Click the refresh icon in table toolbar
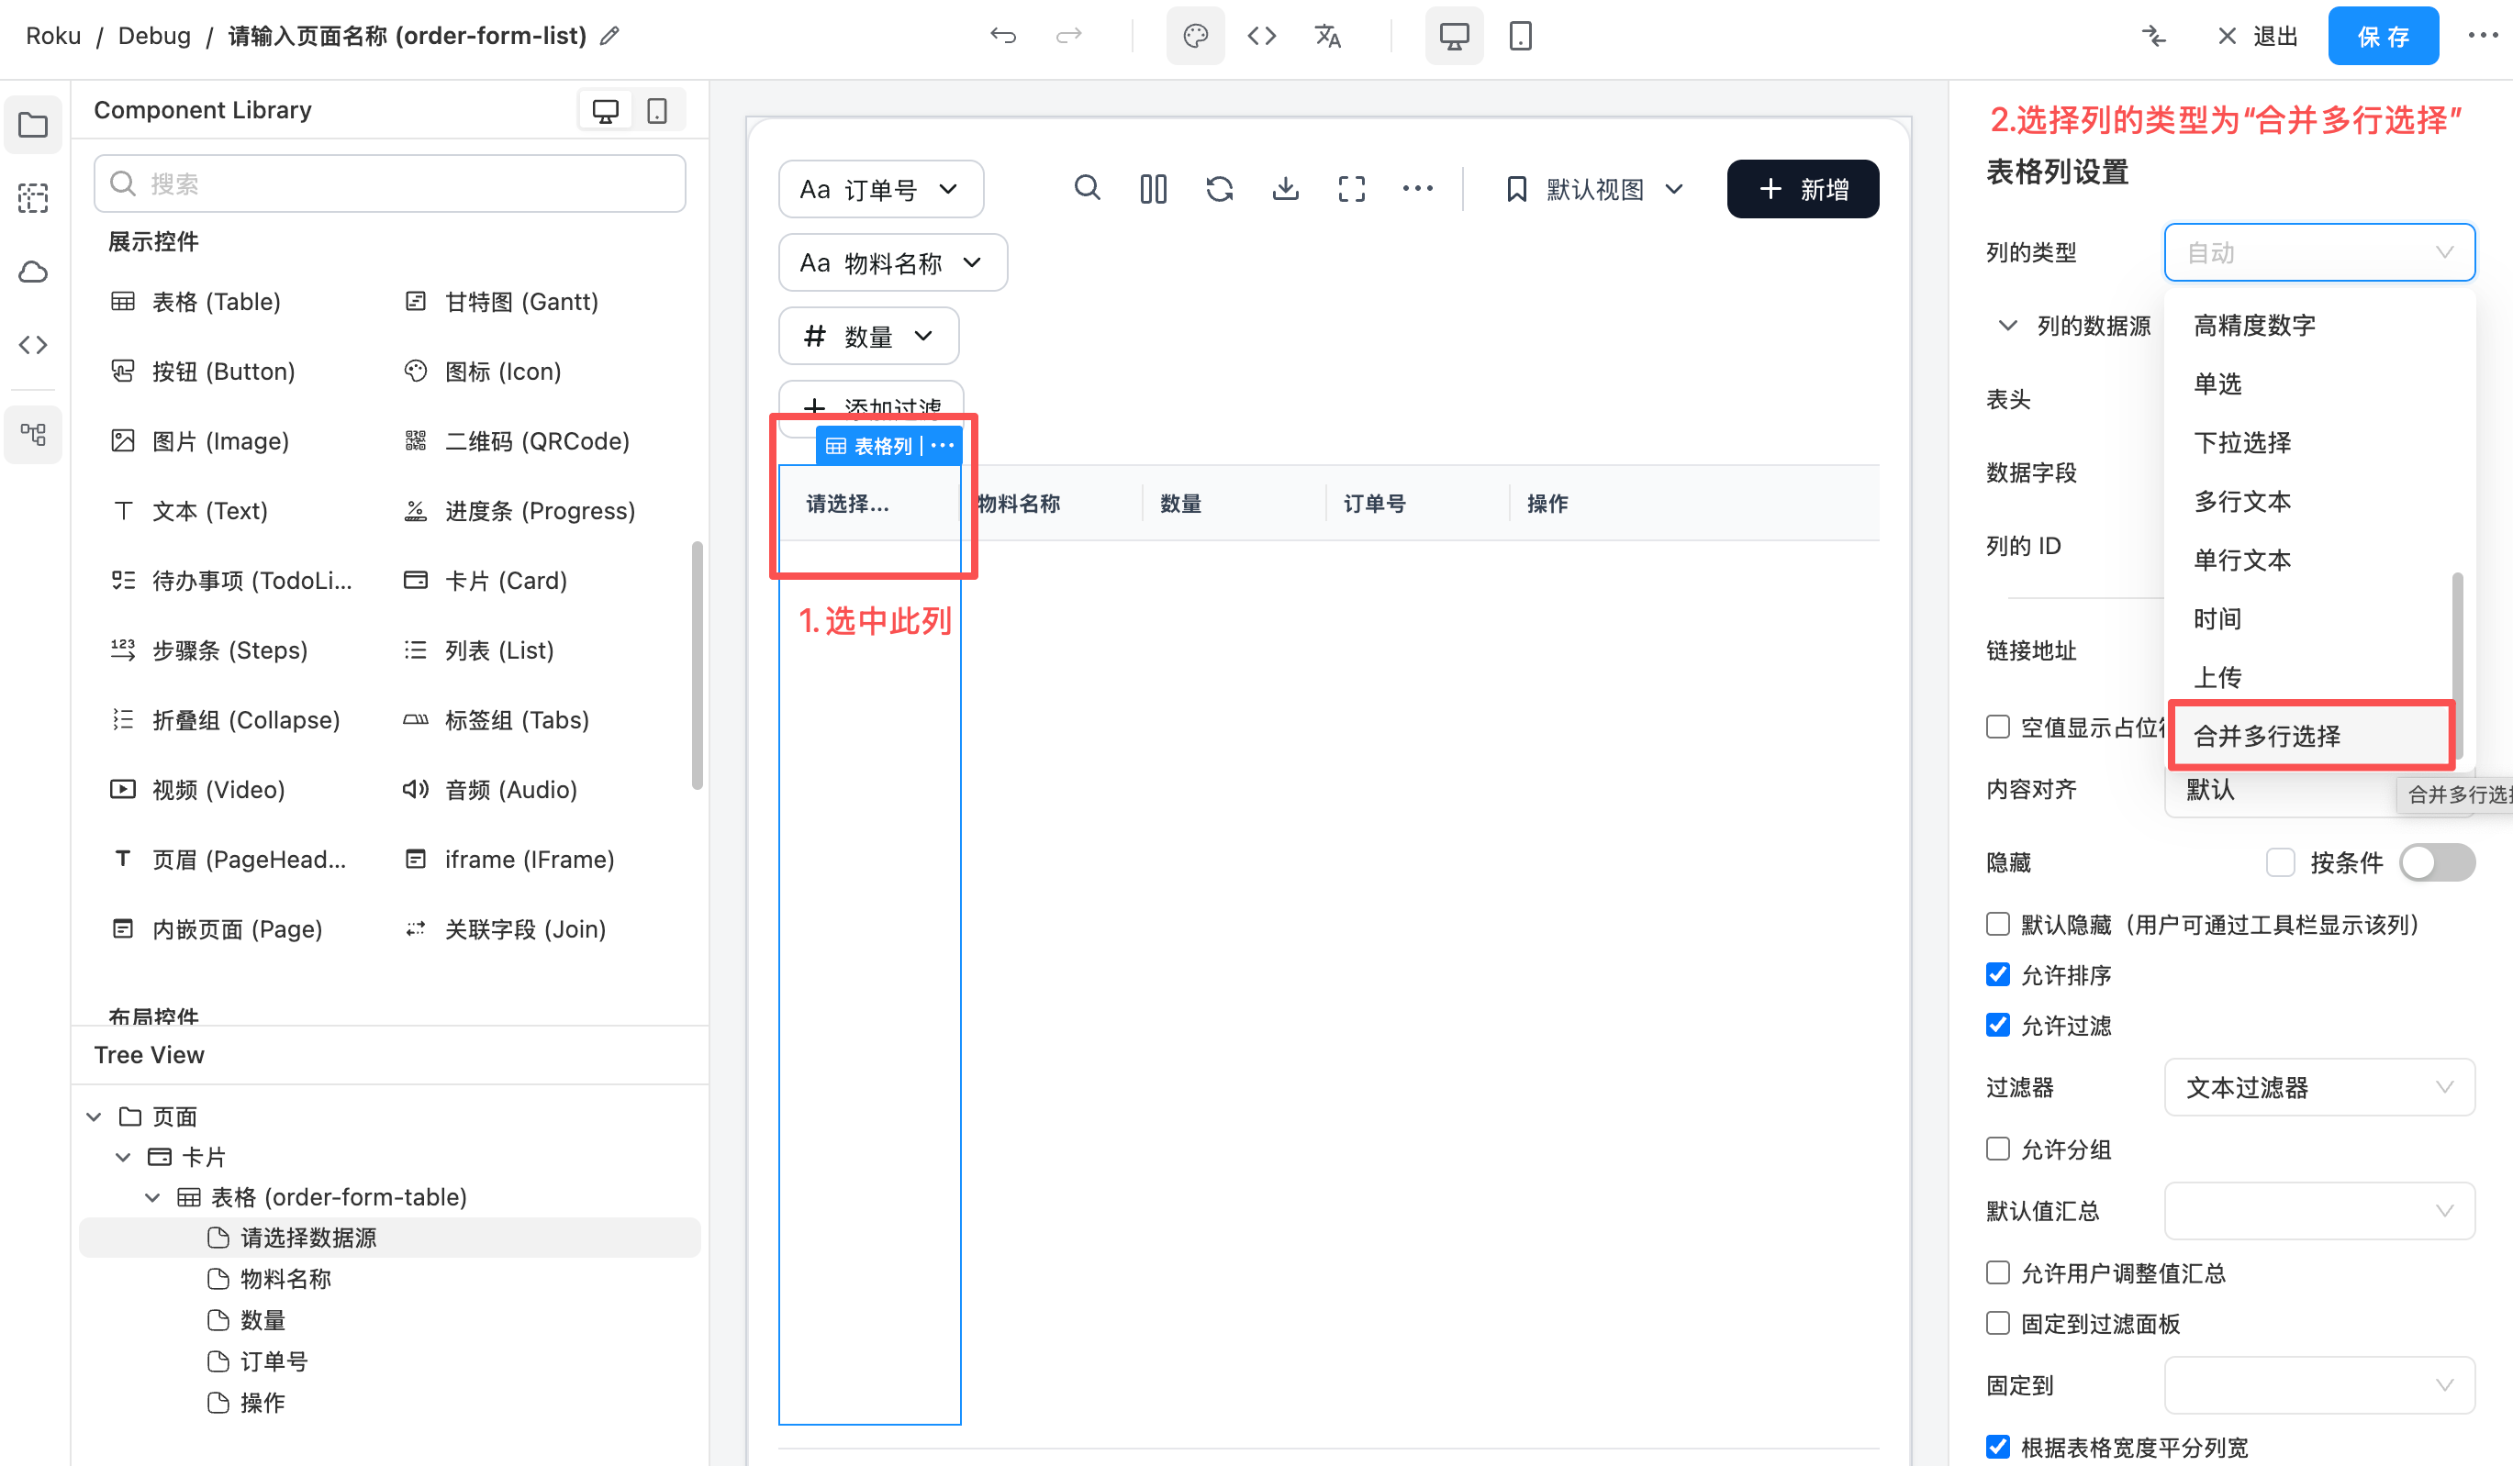 [1220, 189]
